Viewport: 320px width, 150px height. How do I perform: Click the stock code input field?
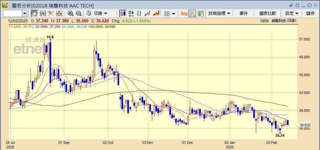coord(12,14)
